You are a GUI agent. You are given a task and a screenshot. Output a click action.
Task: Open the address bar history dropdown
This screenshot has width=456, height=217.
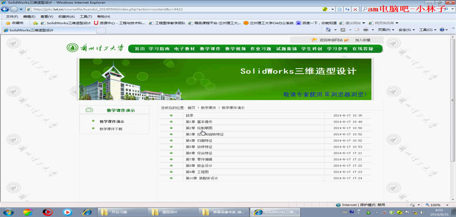pyautogui.click(x=333, y=9)
